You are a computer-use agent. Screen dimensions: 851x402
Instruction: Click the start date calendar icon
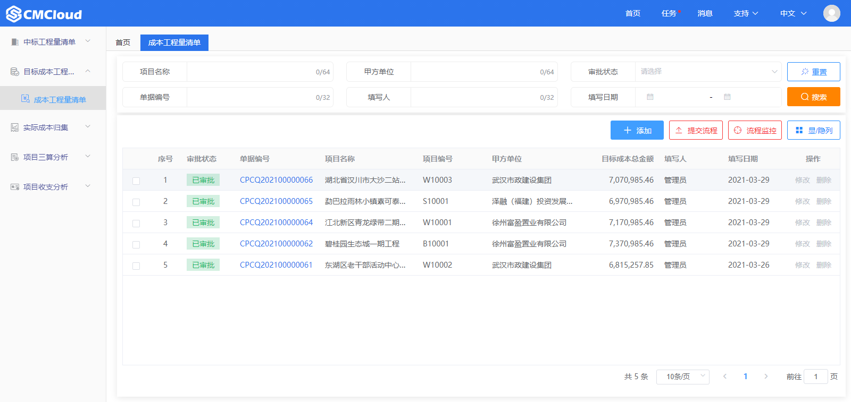650,97
